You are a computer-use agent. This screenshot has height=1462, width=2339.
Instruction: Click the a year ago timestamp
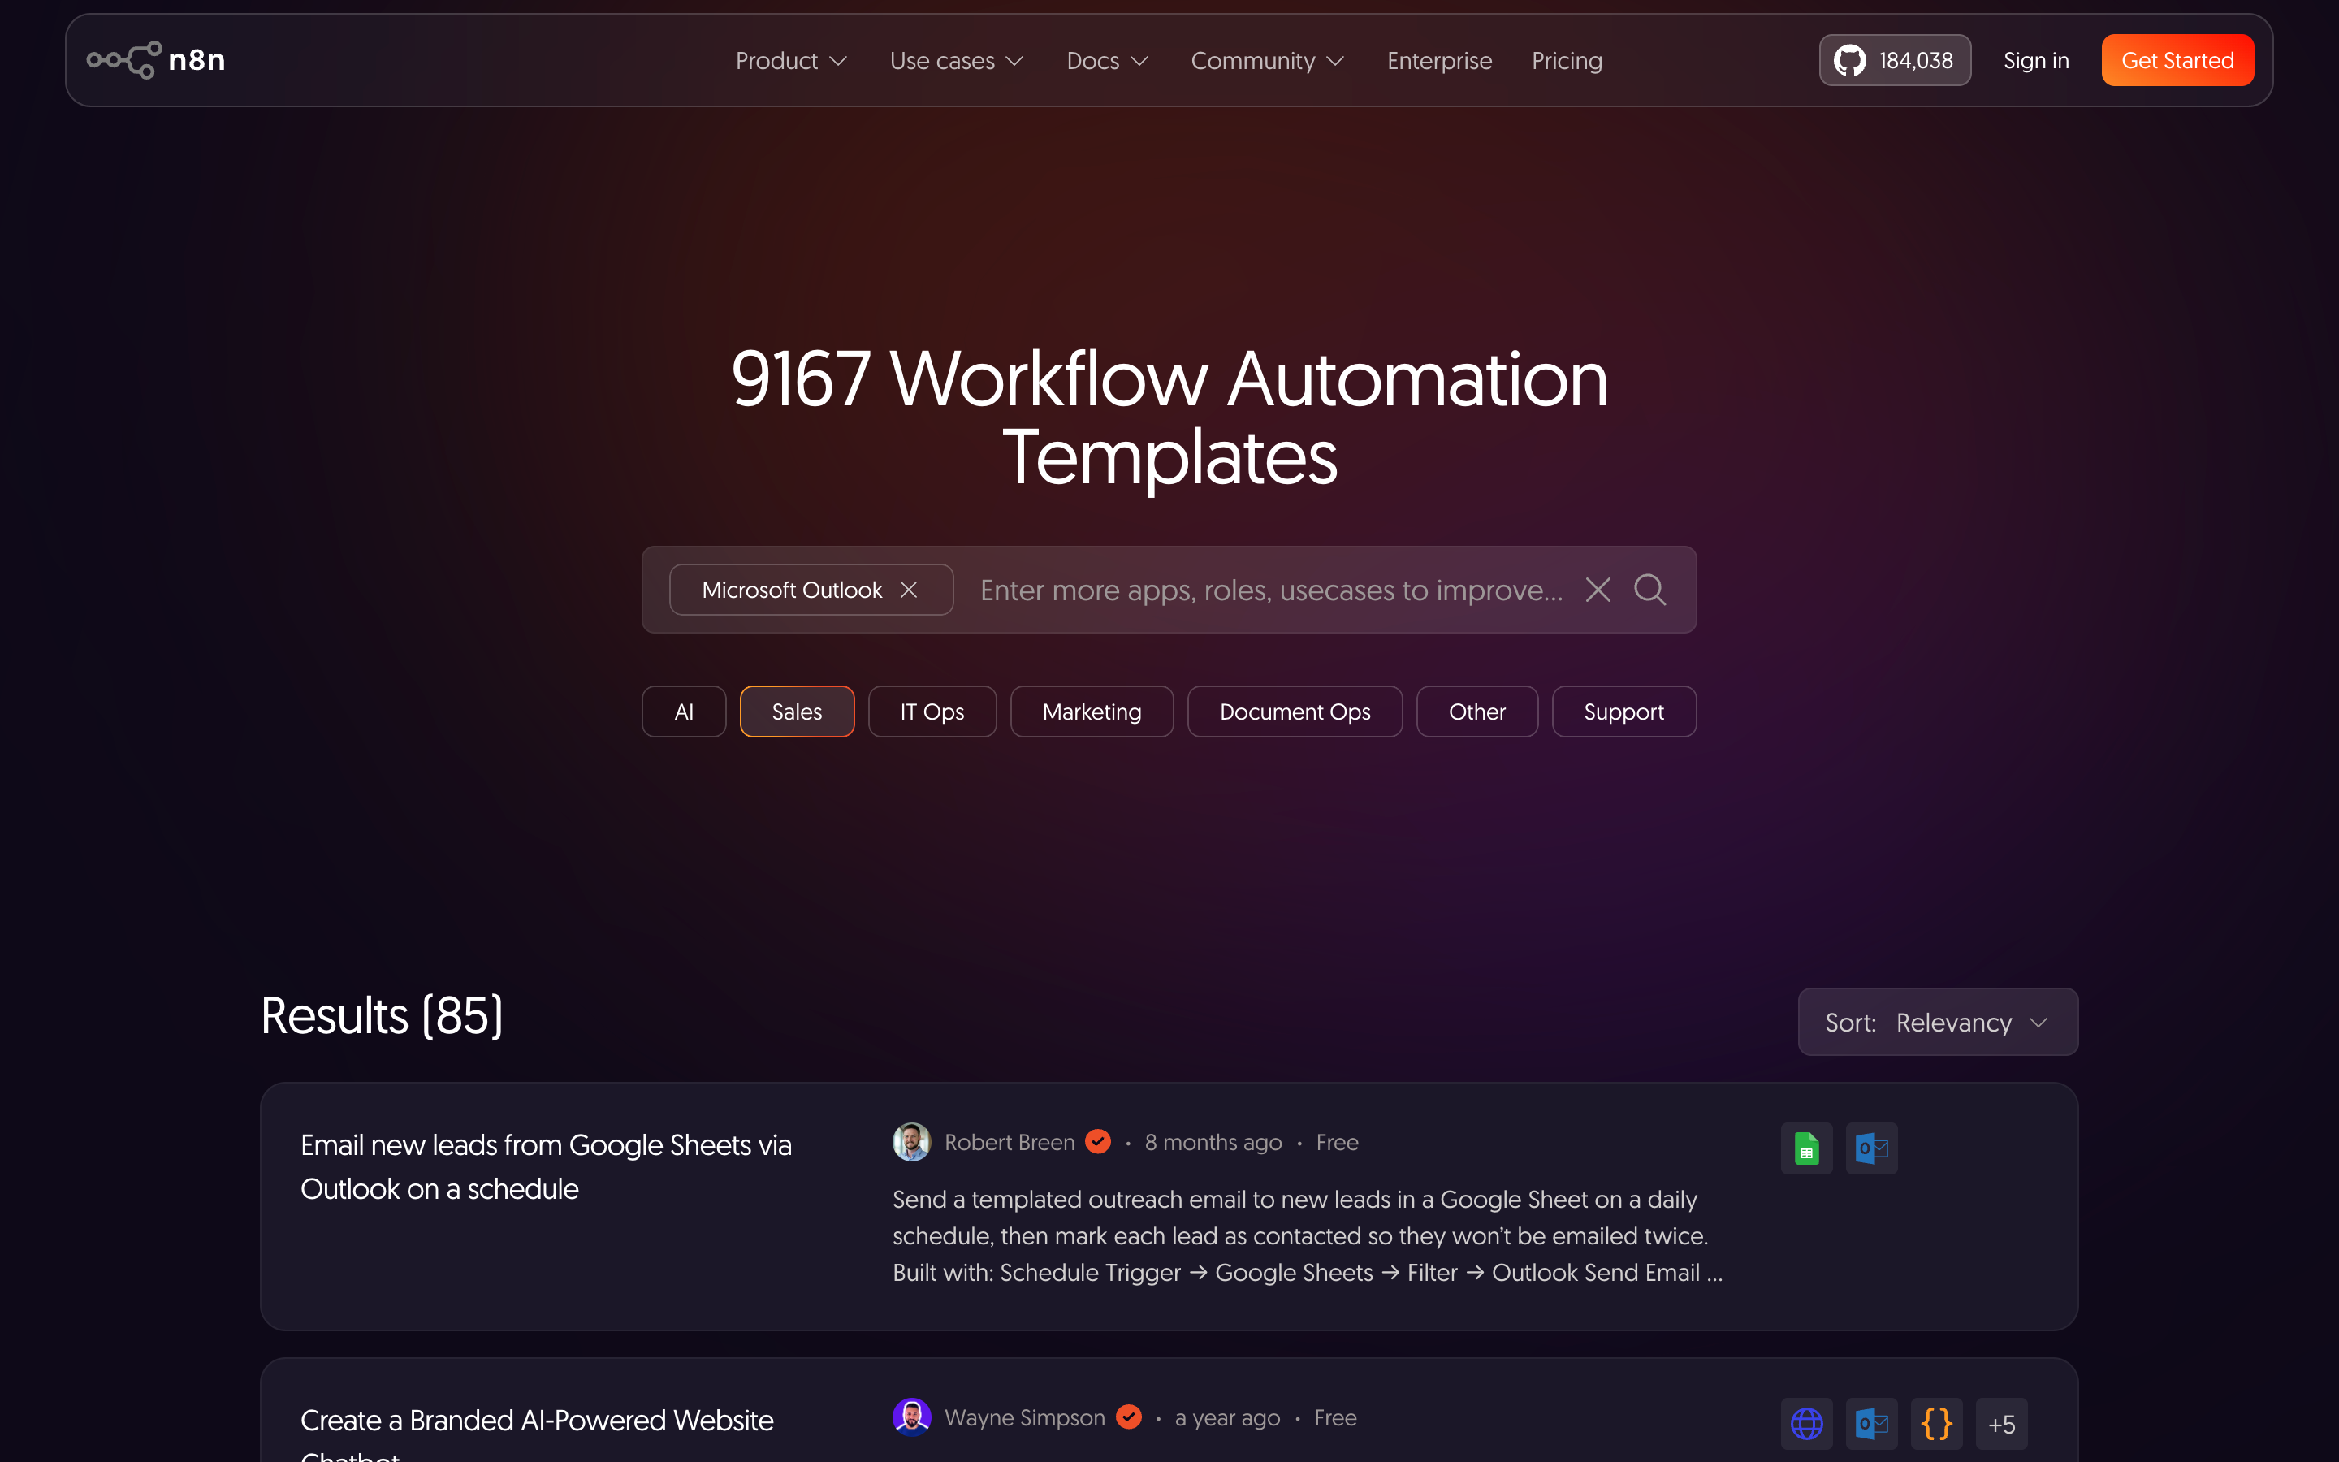coord(1226,1417)
